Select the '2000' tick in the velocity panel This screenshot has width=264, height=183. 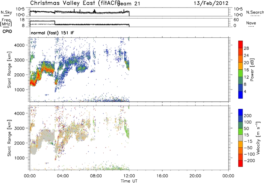19,143
